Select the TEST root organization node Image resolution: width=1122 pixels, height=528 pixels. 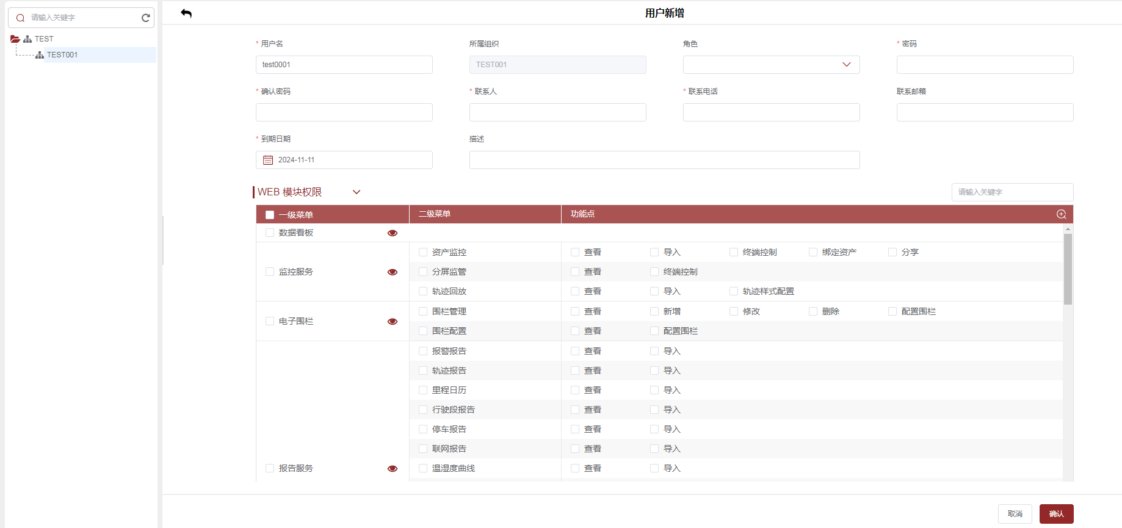click(43, 39)
